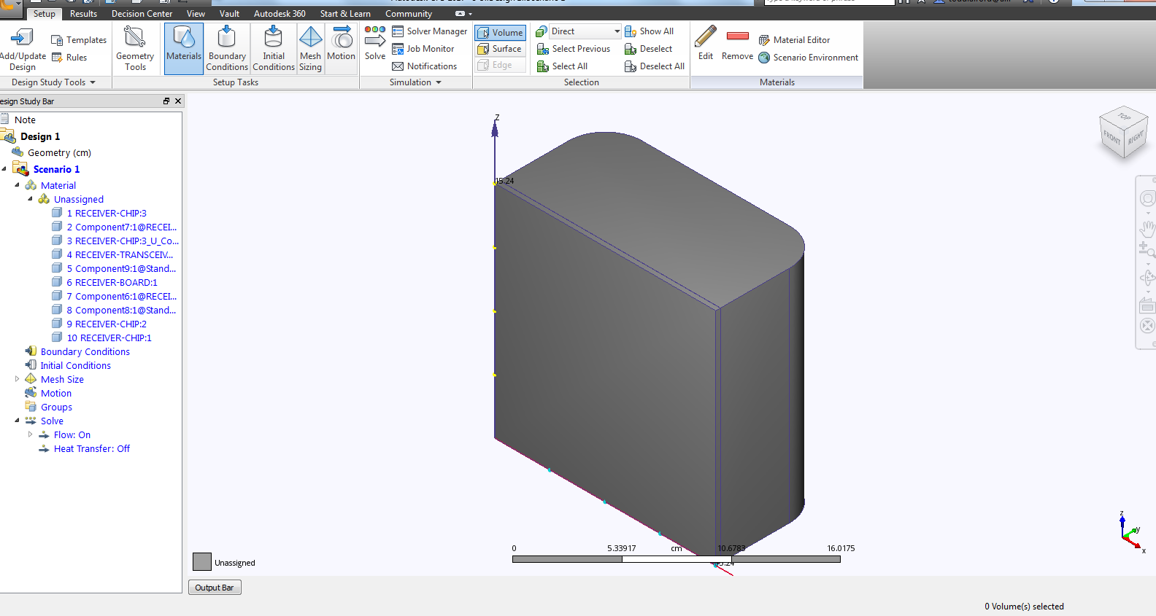Select the Initial Conditions tree branch
Screen dimensions: 1156x616
[x=76, y=366]
